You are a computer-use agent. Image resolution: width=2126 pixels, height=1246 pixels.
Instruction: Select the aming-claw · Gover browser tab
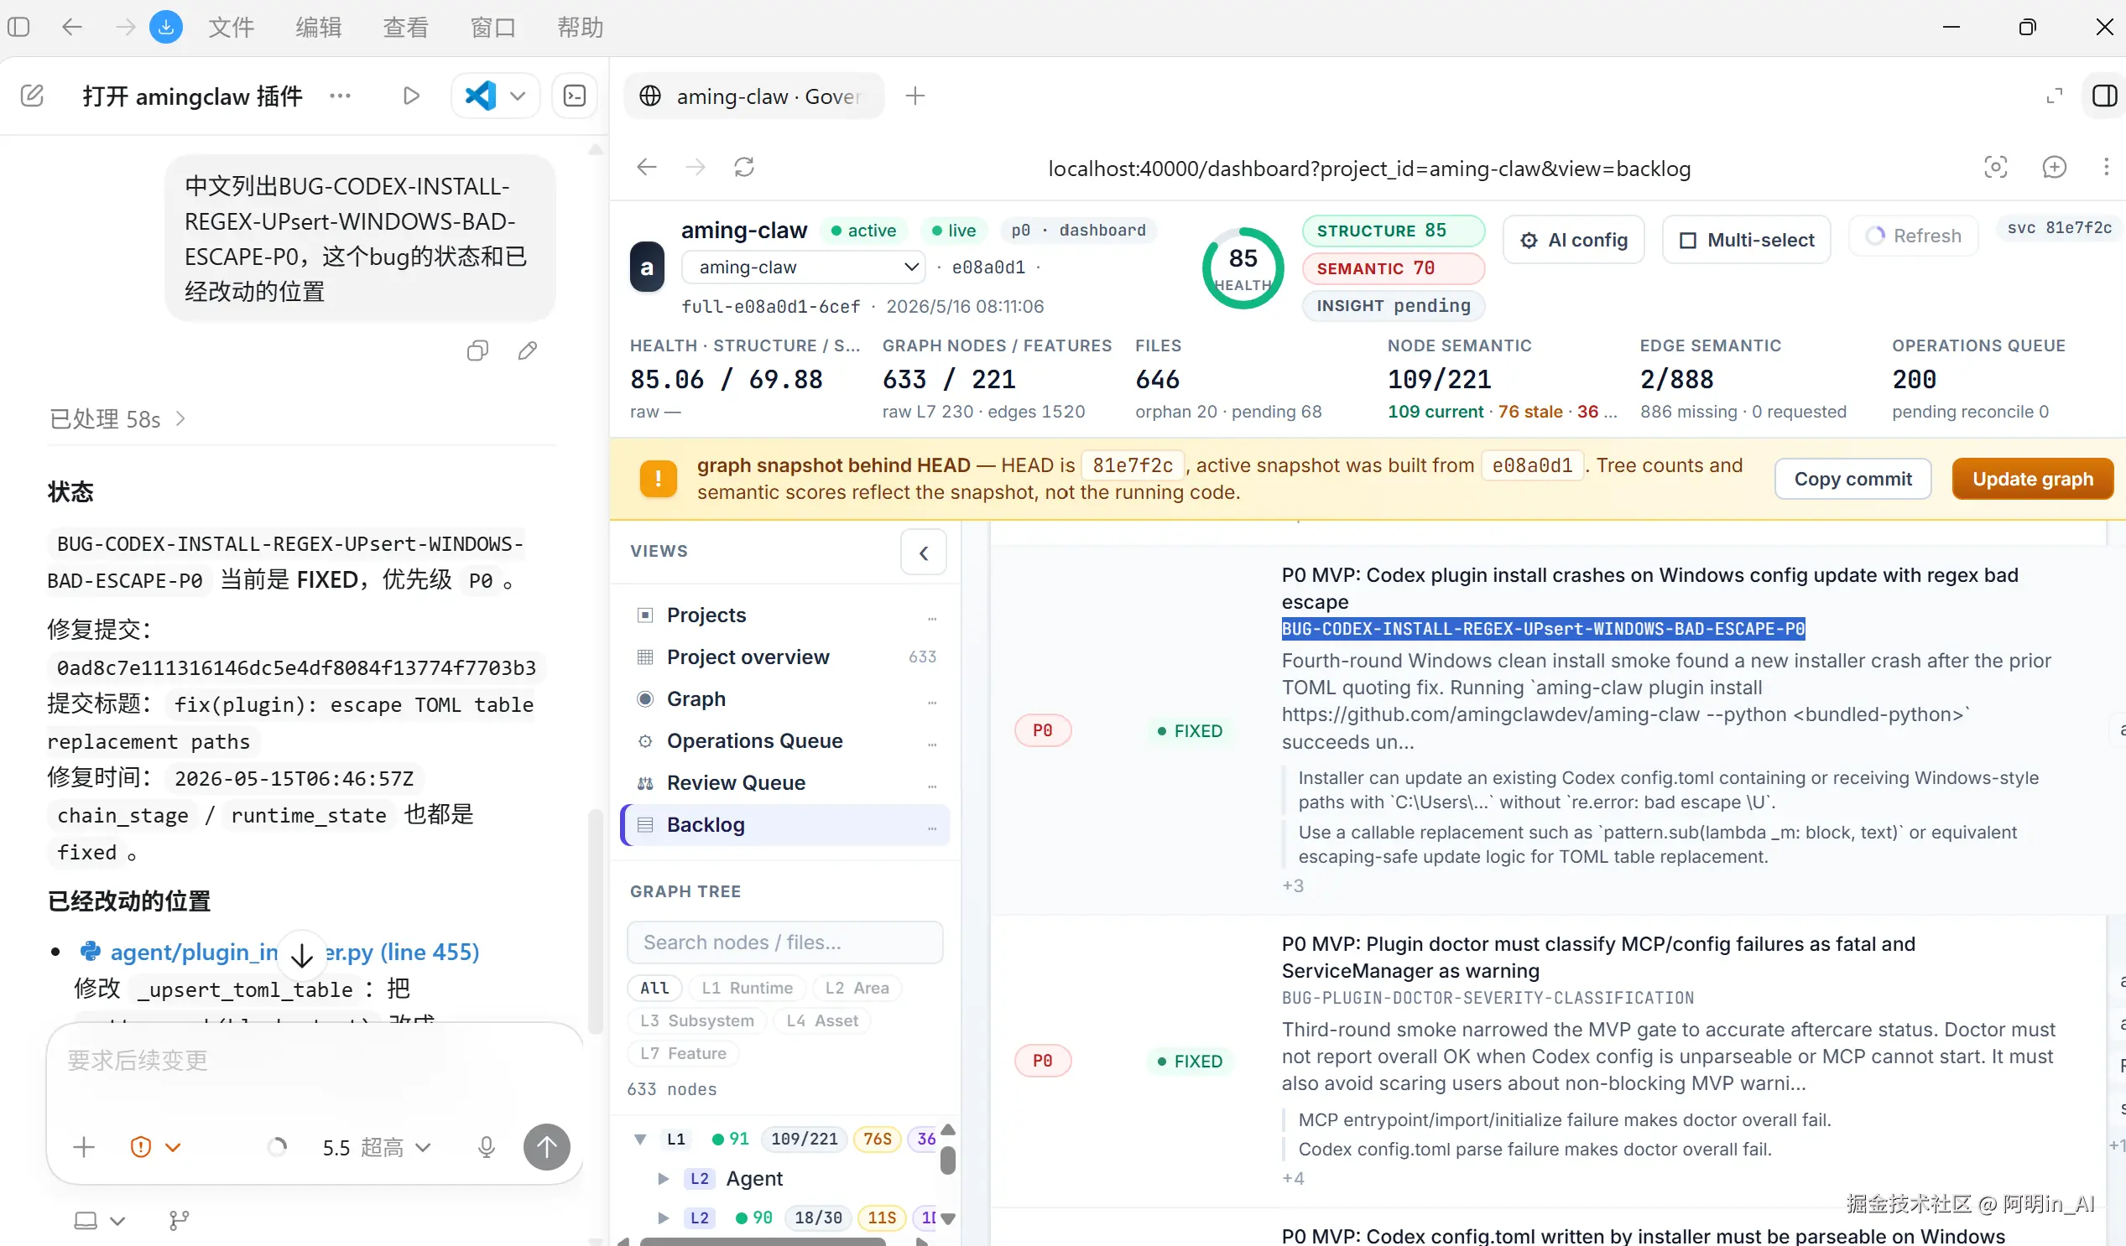pos(753,96)
